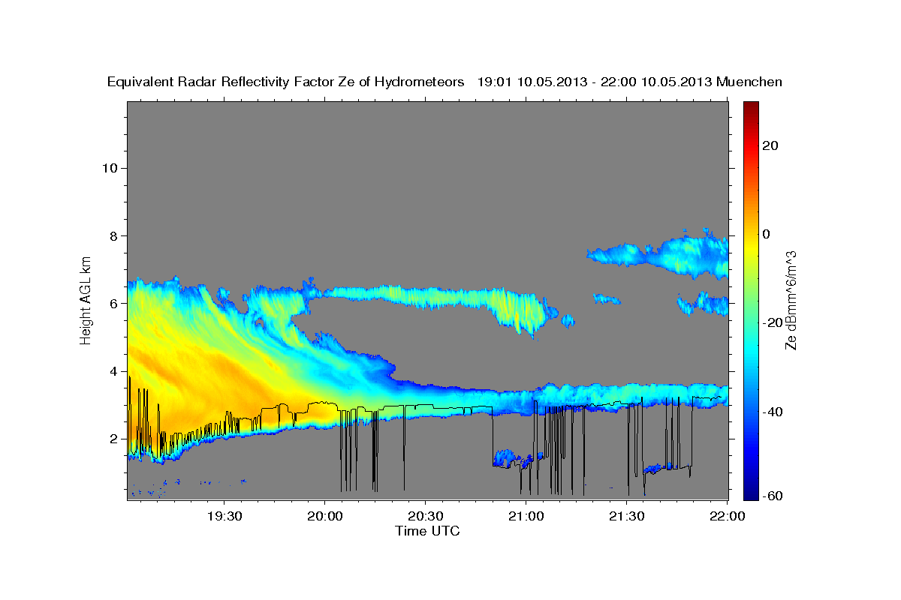Click the colorbar tick value '-60'
The image size is (901, 600).
773,495
